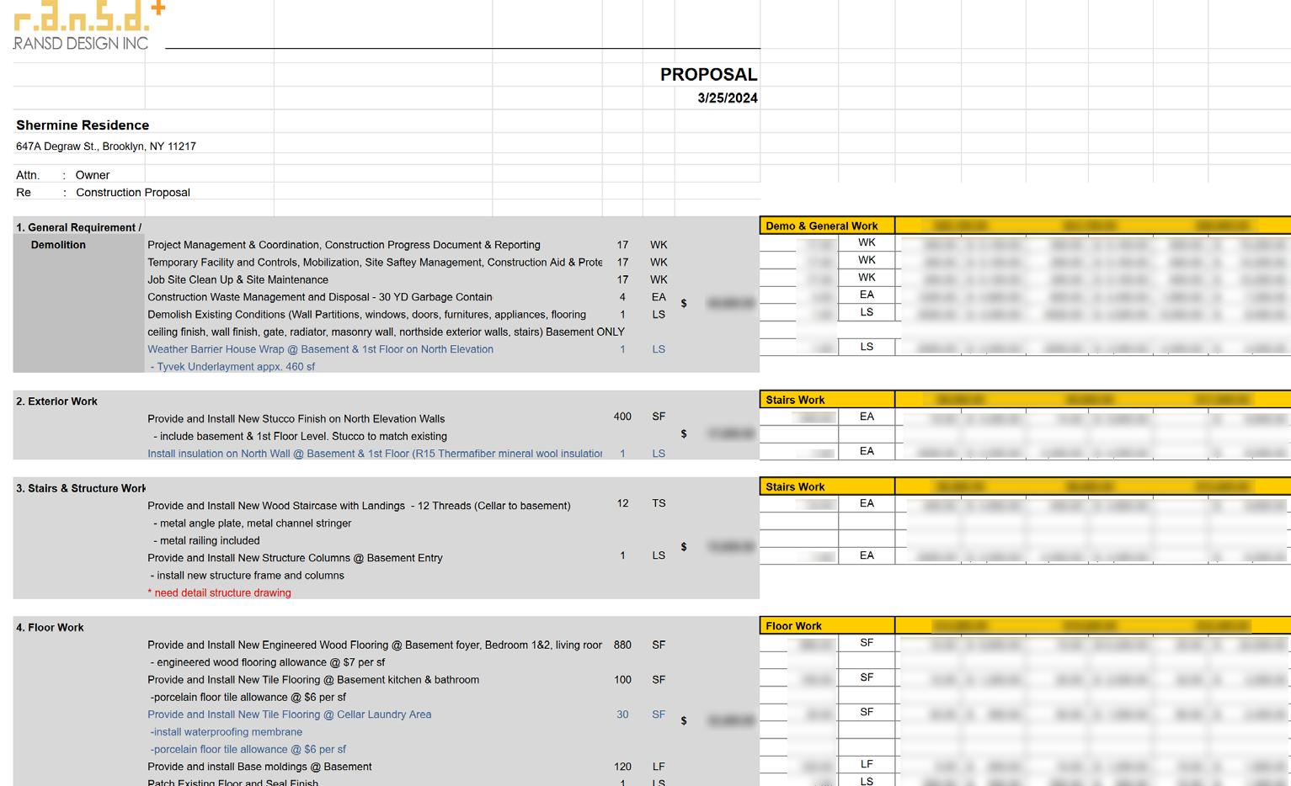Select the date cell 3/25/2024
Screen dimensions: 1291x786
point(728,98)
